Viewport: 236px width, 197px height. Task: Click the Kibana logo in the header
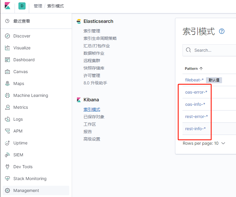pos(7,6)
